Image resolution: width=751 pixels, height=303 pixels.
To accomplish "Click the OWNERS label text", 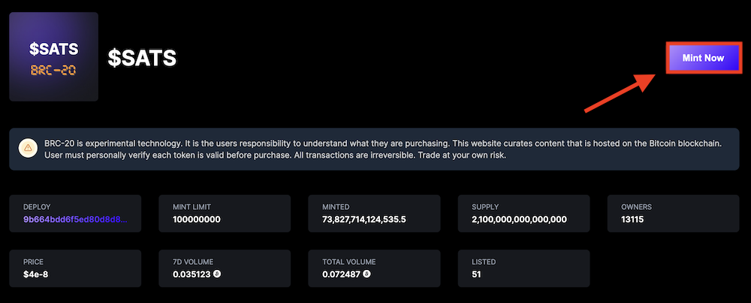I will click(637, 206).
